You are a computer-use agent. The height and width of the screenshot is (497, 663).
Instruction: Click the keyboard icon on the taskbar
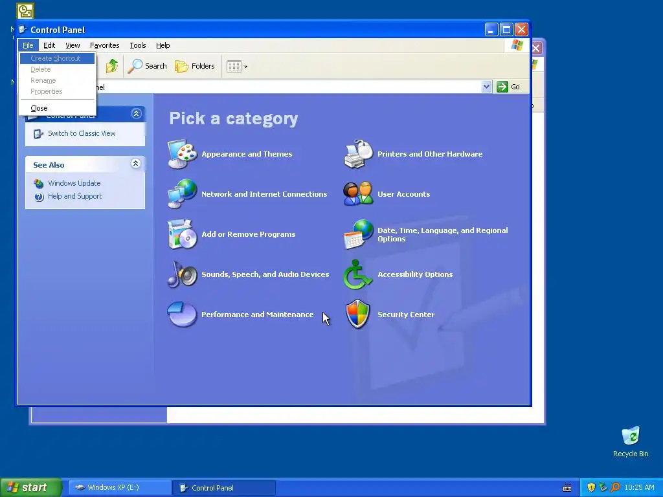(x=567, y=488)
